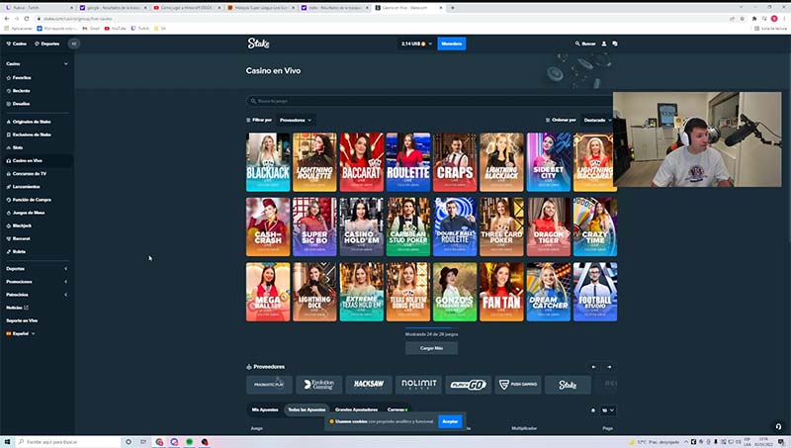The width and height of the screenshot is (791, 448).
Task: Click the Stake logo in the header
Action: tap(258, 44)
